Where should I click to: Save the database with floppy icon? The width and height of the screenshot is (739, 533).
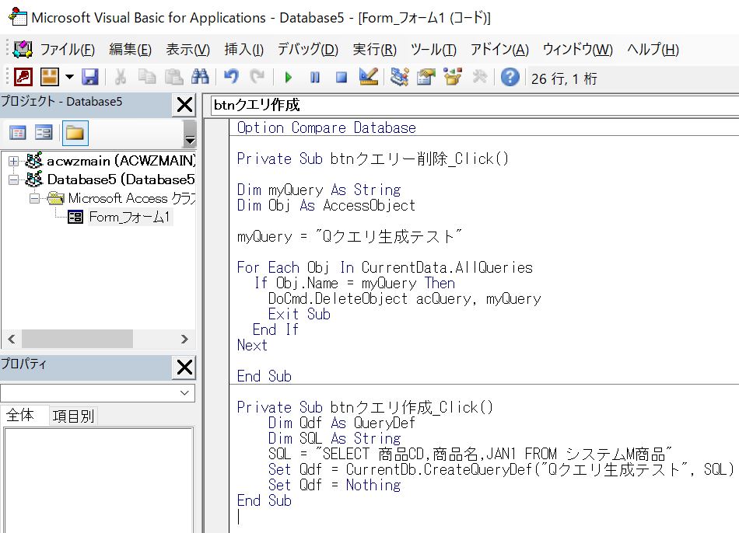[90, 77]
